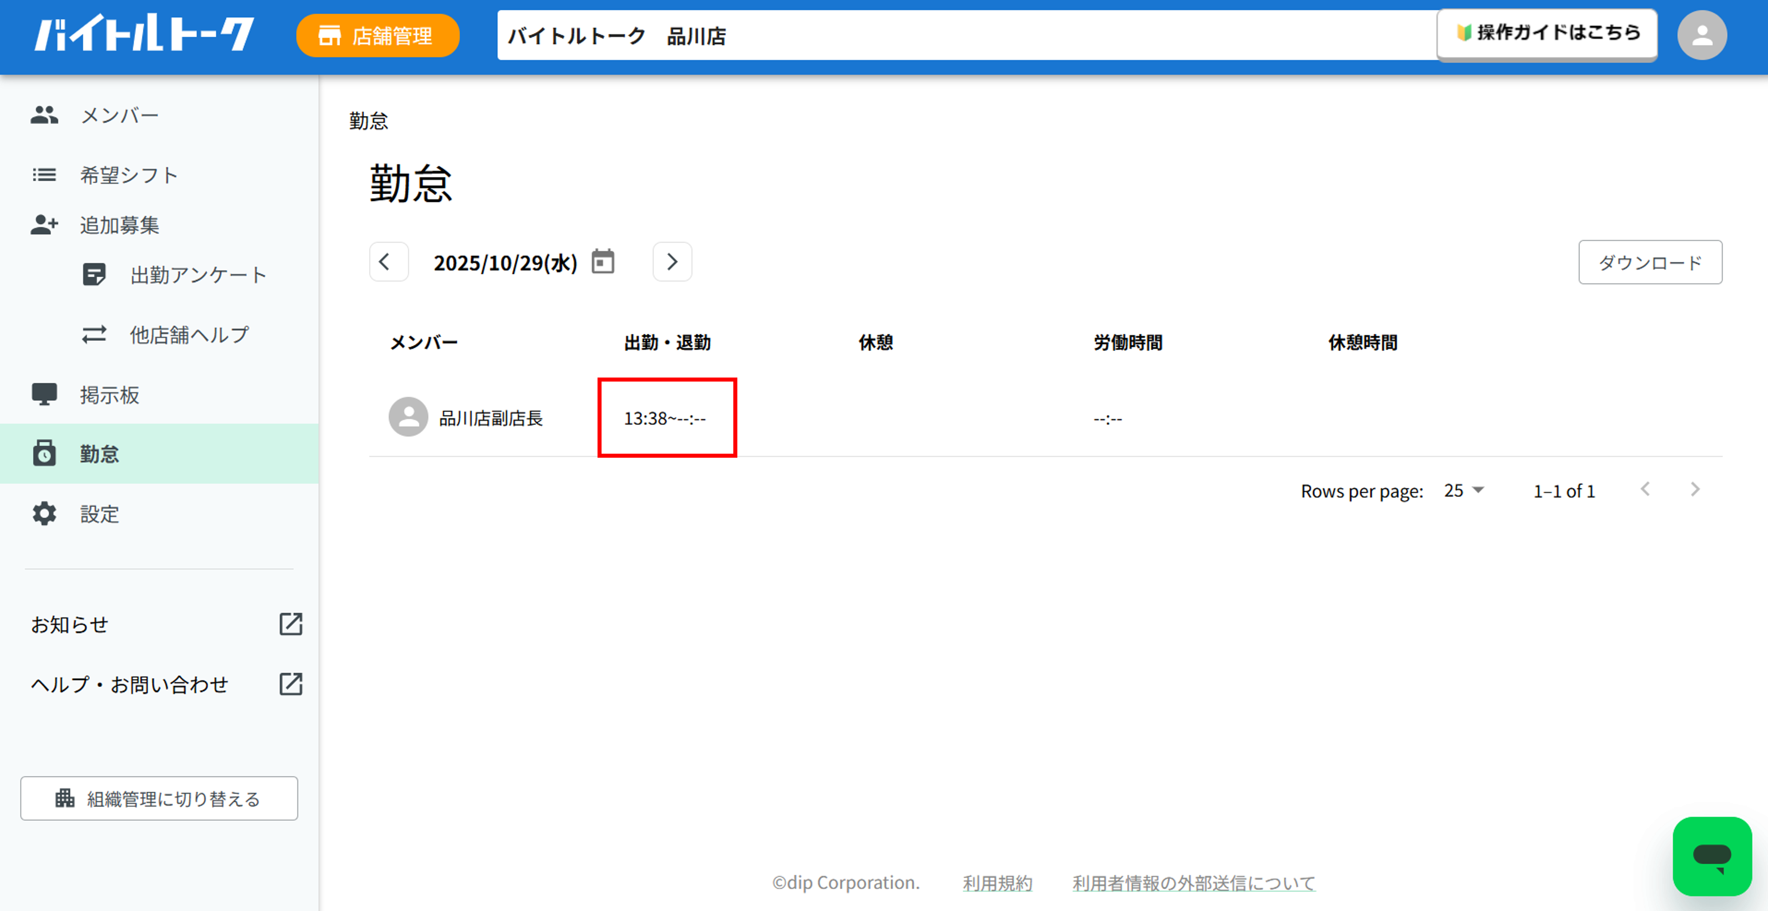
Task: Open the user account avatar menu
Action: pos(1702,35)
